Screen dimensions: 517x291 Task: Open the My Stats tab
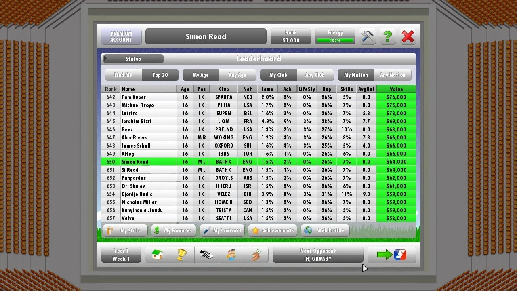(125, 230)
